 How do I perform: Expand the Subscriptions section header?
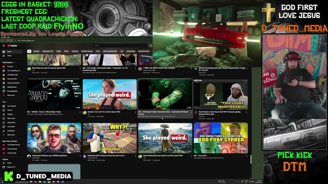[8, 62]
